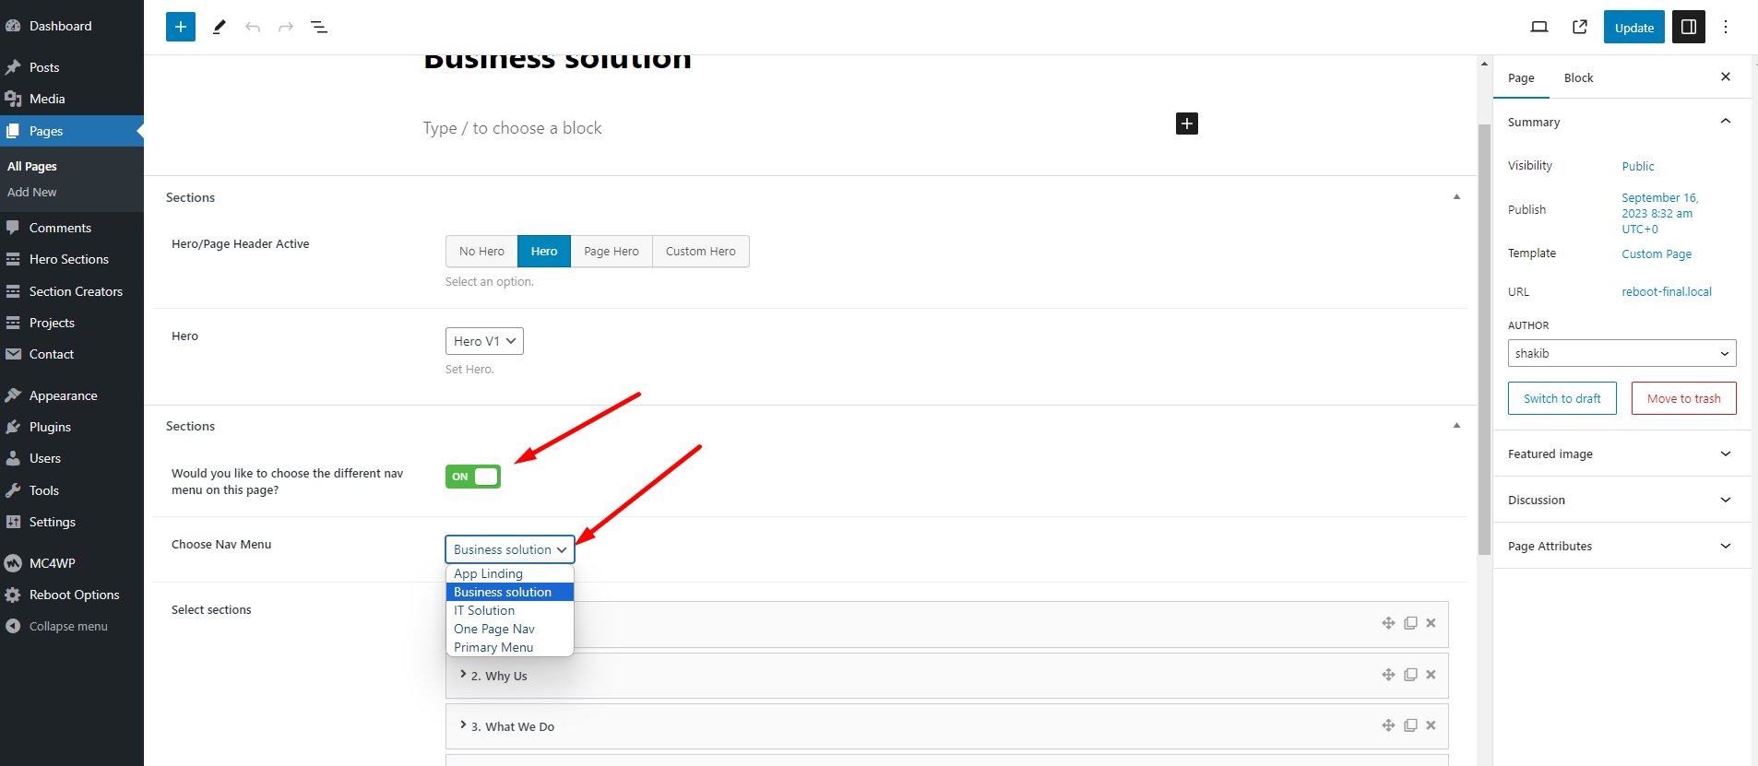Open the page in new tab icon
The image size is (1758, 766).
click(x=1579, y=27)
